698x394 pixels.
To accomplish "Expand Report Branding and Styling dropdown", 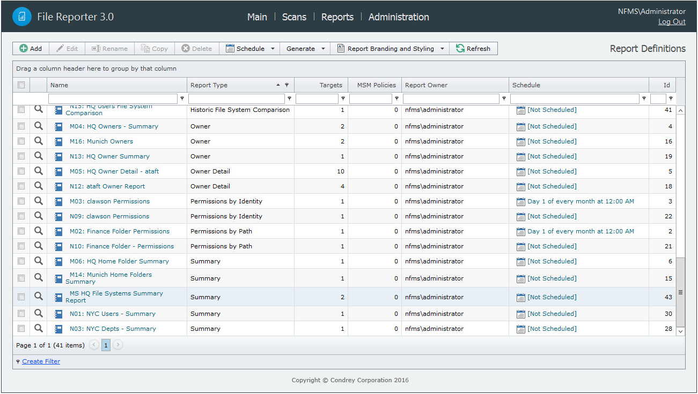I will click(442, 49).
